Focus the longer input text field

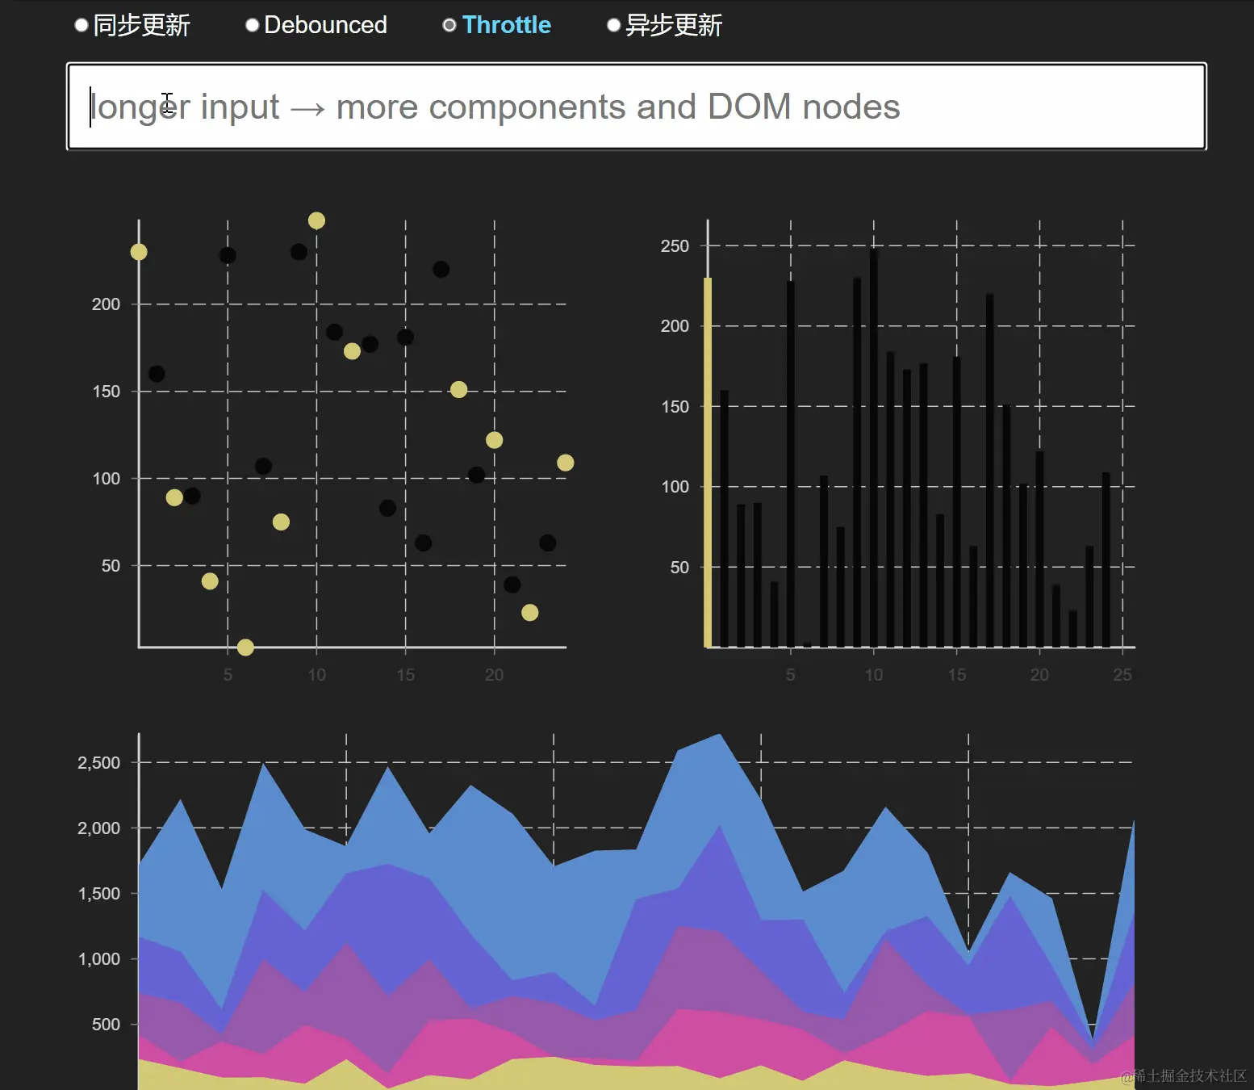[637, 107]
